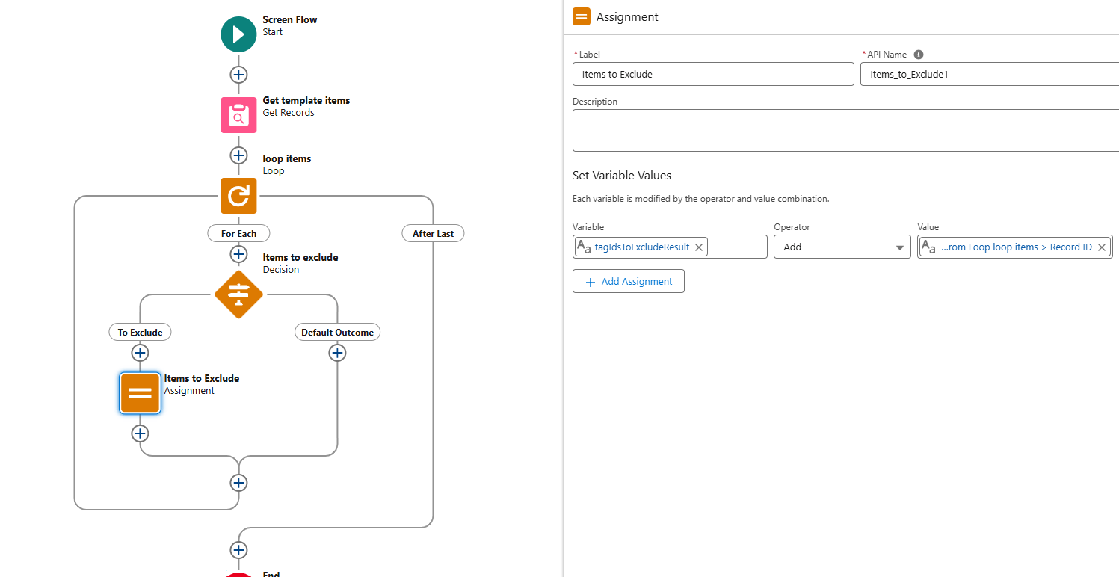
Task: Add element under To Exclude outcome
Action: point(140,353)
